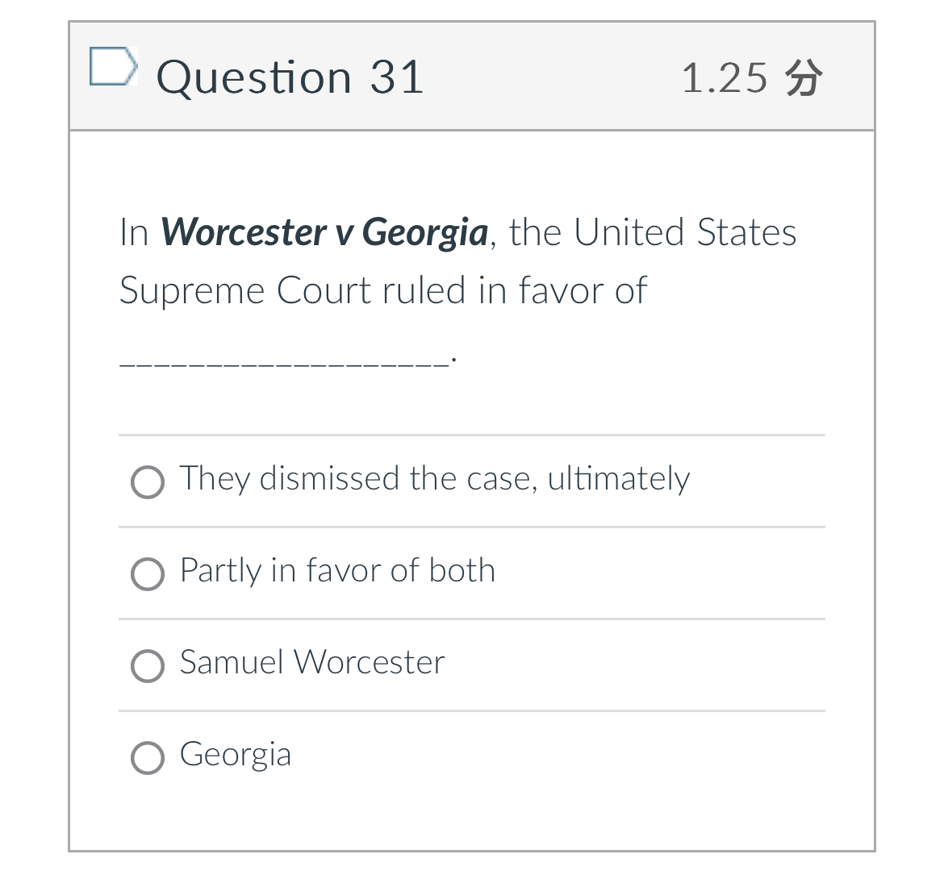Image resolution: width=944 pixels, height=875 pixels.
Task: Click the blank underscore line in the question
Action: 282,359
